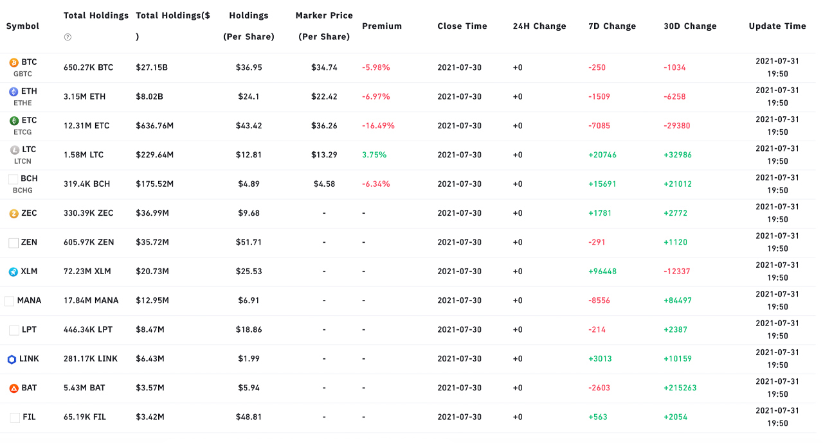823x443 pixels.
Task: Open the ETHE trust symbol link
Action: tap(23, 103)
